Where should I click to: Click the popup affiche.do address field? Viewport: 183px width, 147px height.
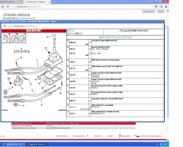click(x=83, y=26)
